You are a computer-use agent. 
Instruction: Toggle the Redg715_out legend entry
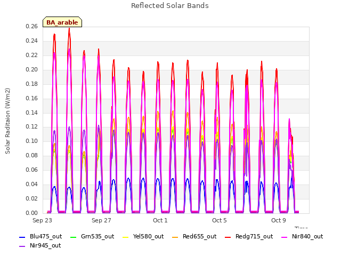[x=249, y=237]
